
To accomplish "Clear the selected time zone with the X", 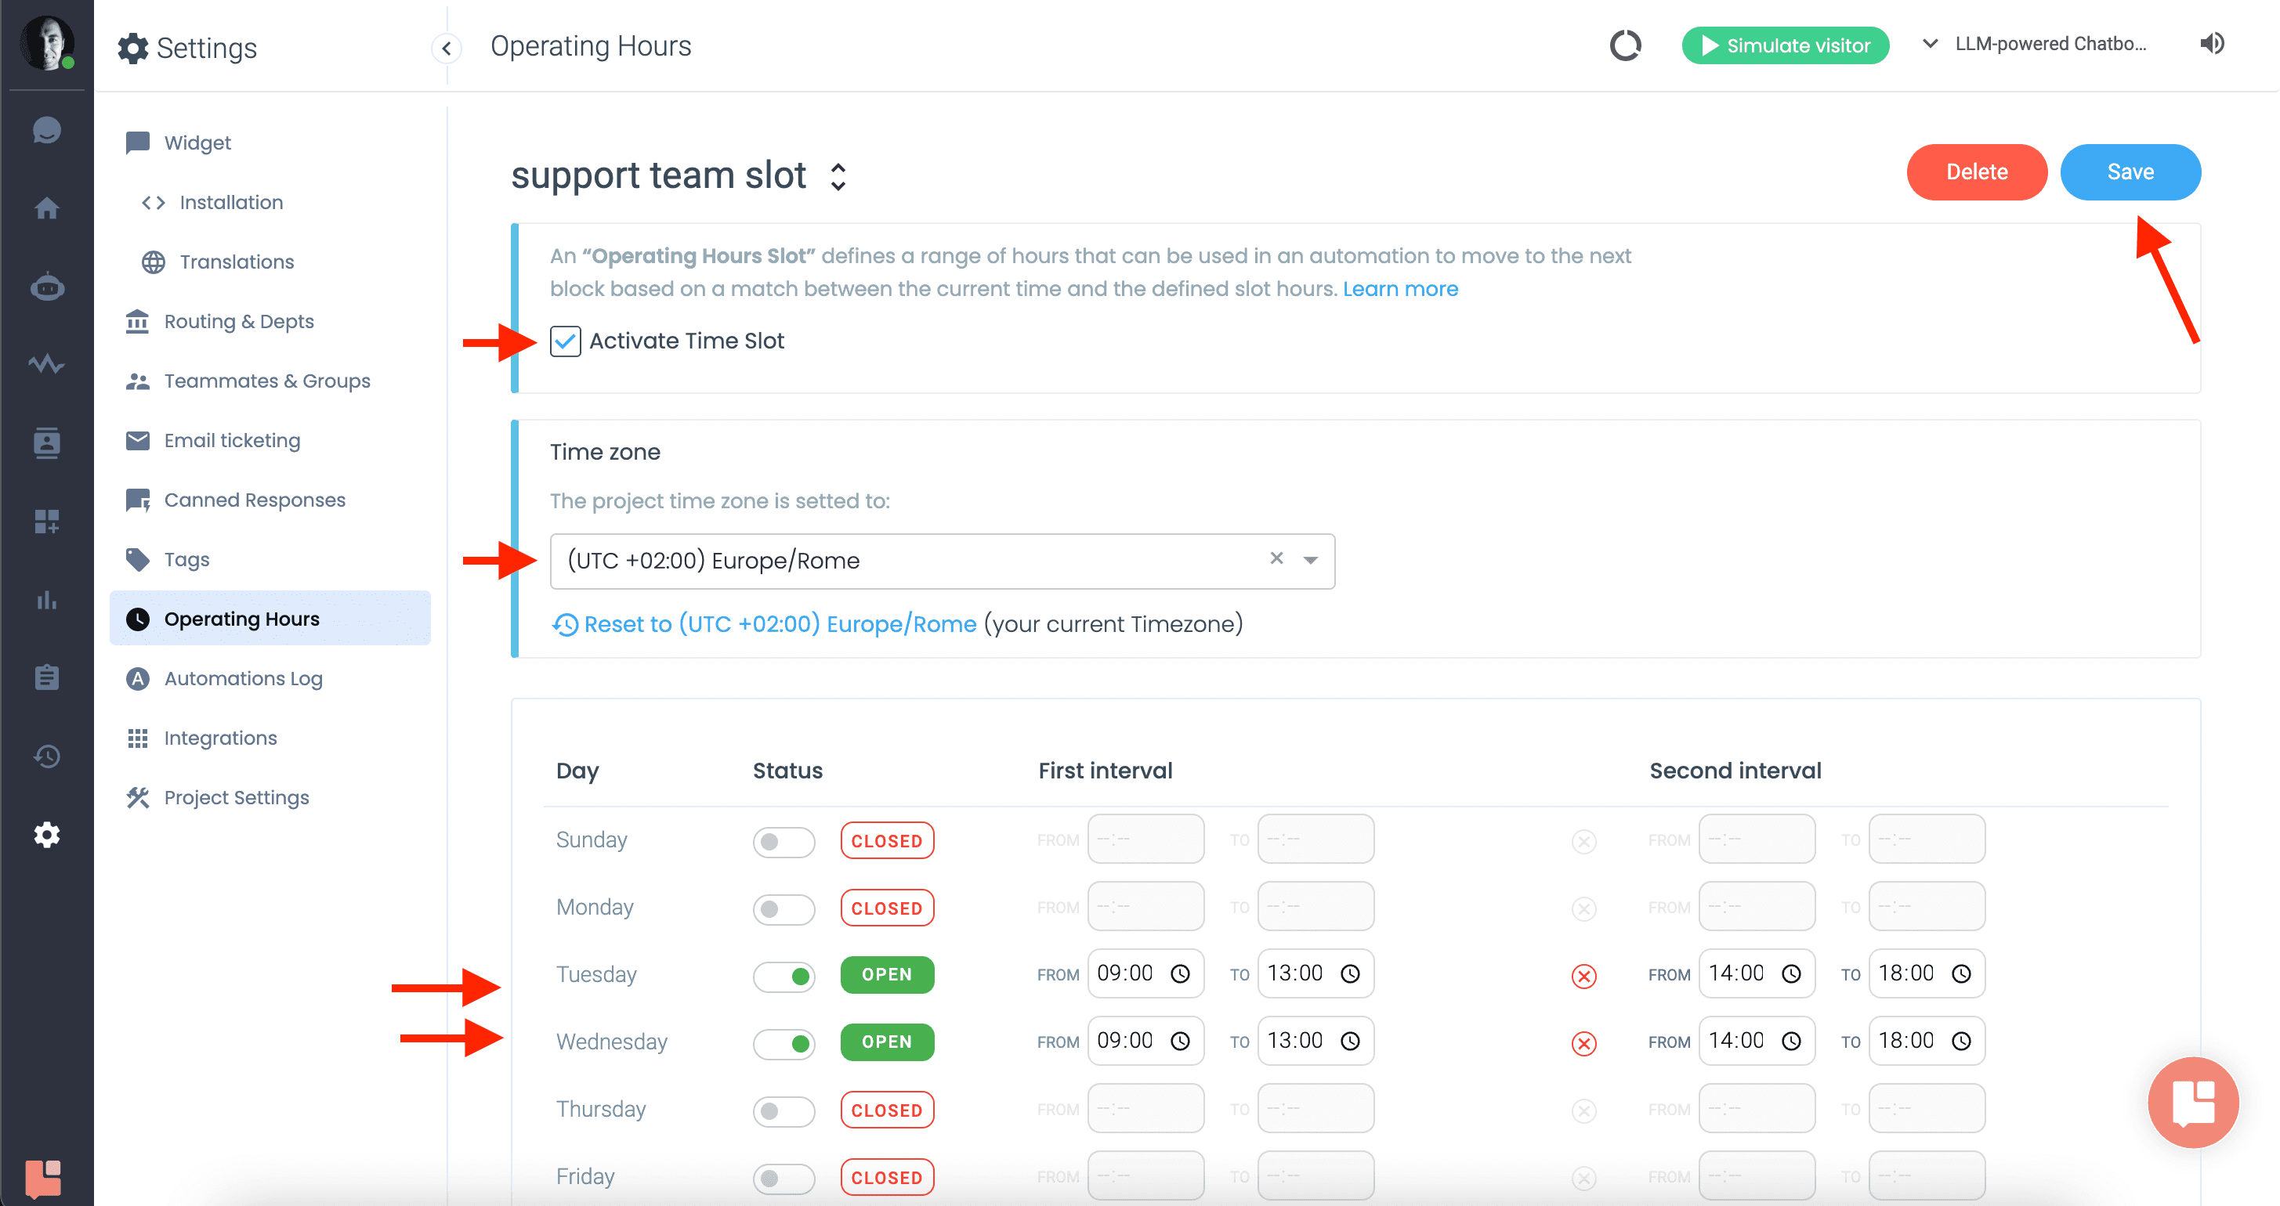I will (1276, 558).
